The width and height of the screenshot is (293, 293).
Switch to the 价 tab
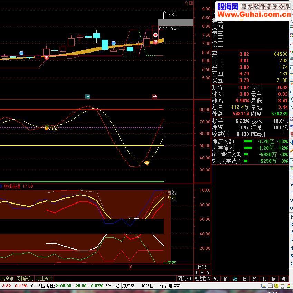[225, 279]
